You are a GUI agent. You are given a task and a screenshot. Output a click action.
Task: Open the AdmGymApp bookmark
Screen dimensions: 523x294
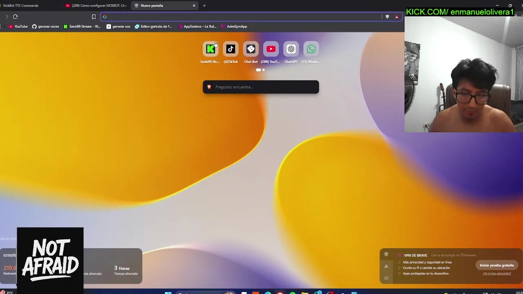pyautogui.click(x=234, y=27)
